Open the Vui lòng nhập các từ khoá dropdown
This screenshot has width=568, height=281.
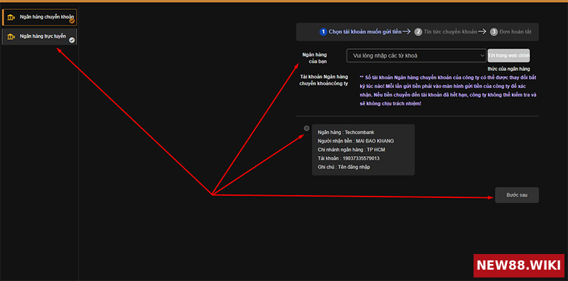point(416,56)
